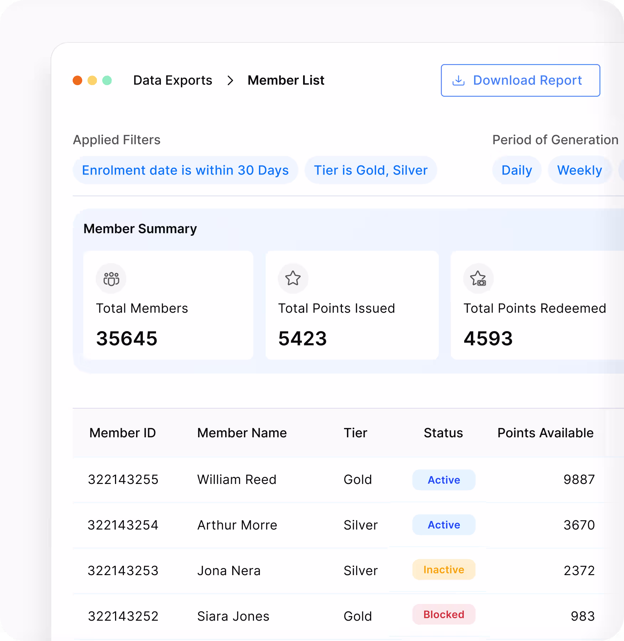Screen dimensions: 624x641
Task: Click the green window dot
Action: 107,80
